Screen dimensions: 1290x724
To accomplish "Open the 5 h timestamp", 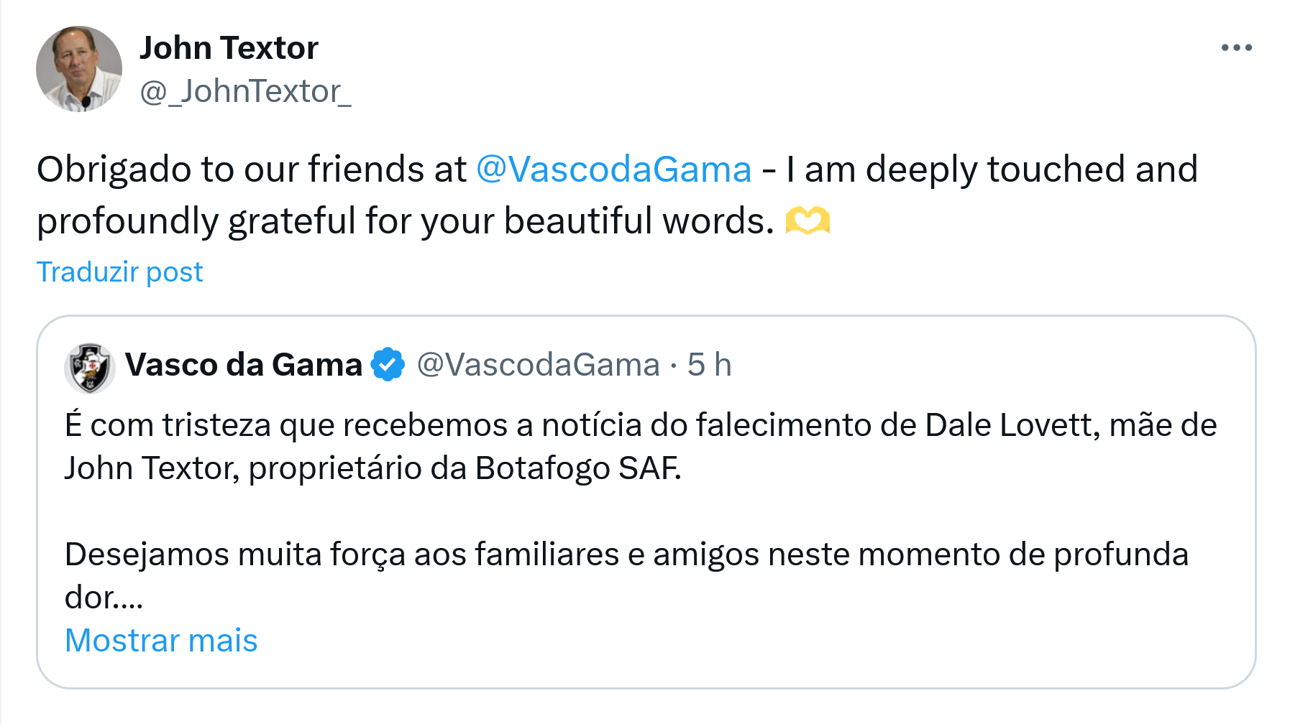I will pos(709,365).
